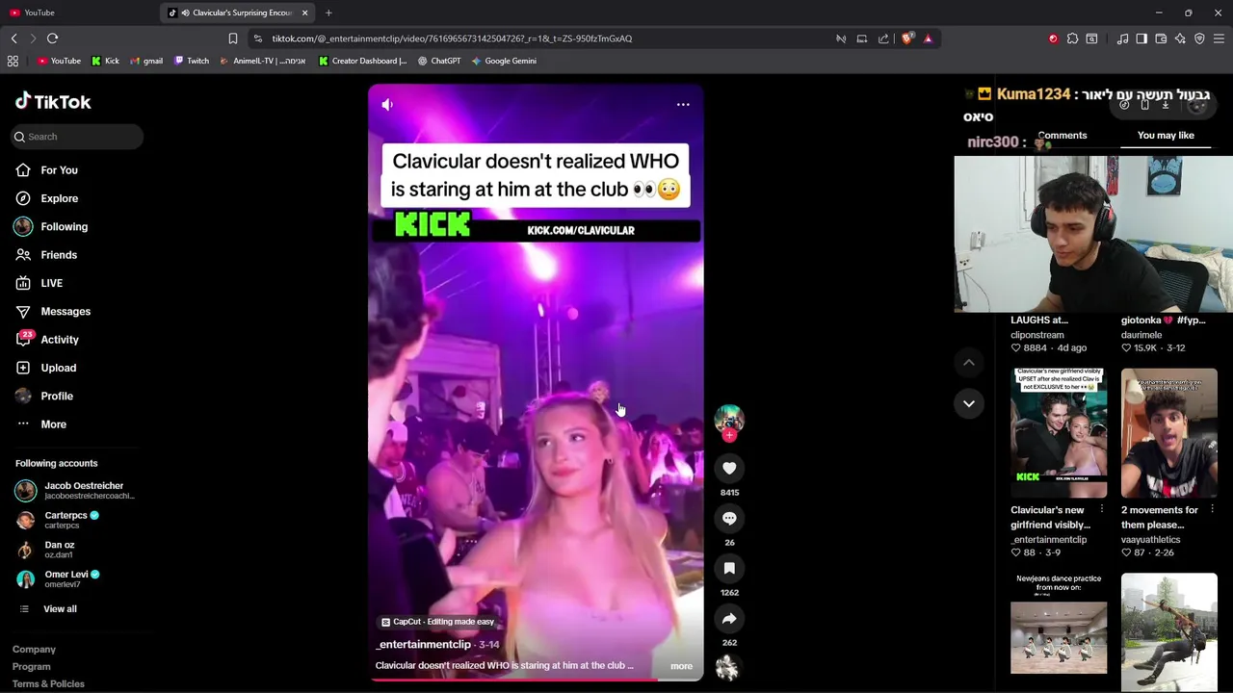This screenshot has height=693, width=1233.
Task: Open Carterpcs account
Action: tap(58, 520)
